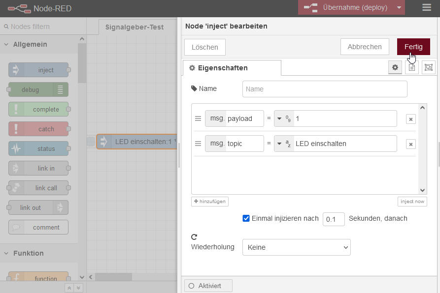Open the node description document icon

(x=411, y=67)
